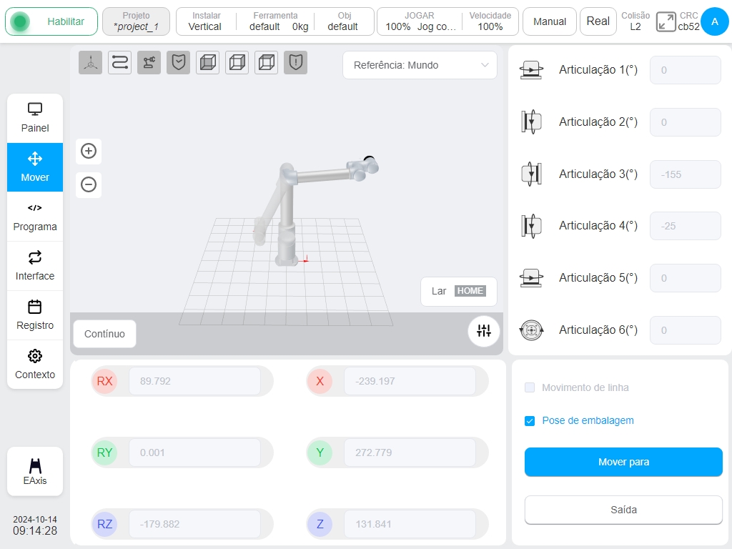This screenshot has height=549, width=732.
Task: Open the Programa tab
Action: coord(35,217)
